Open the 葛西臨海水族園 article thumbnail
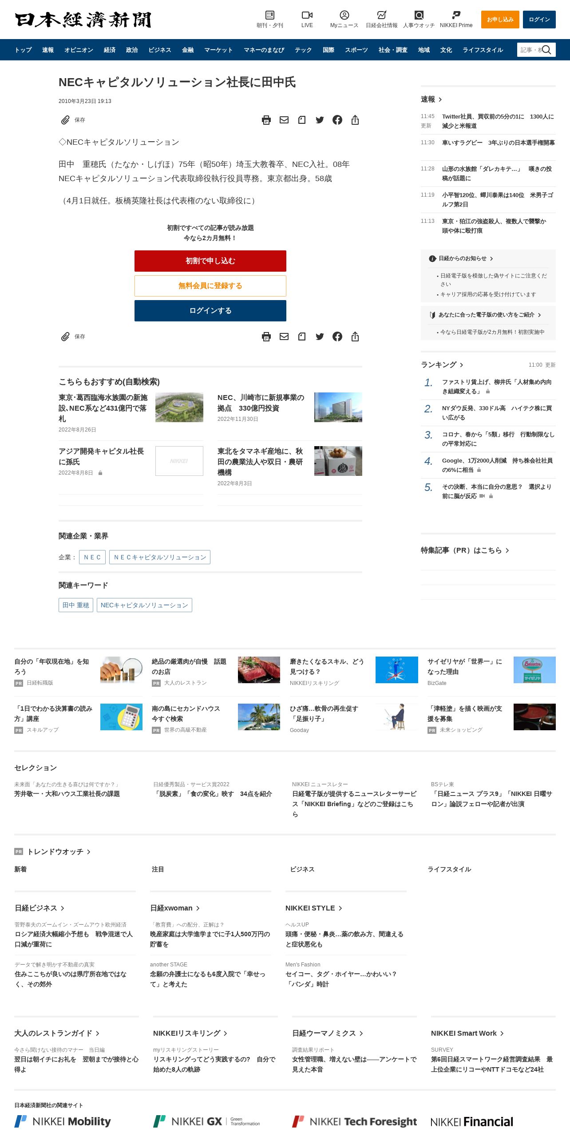 pos(179,407)
